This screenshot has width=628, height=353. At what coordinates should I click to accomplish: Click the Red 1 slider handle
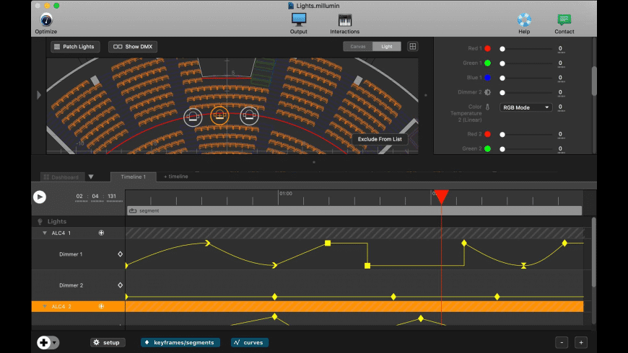502,49
